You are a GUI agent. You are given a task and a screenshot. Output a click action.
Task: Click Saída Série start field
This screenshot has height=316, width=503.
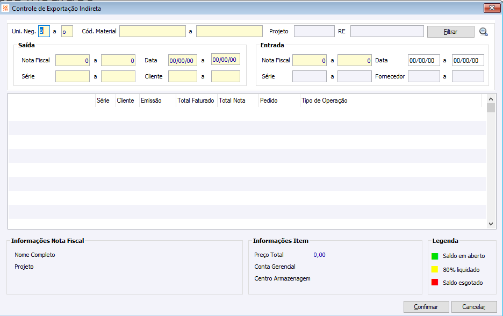73,76
